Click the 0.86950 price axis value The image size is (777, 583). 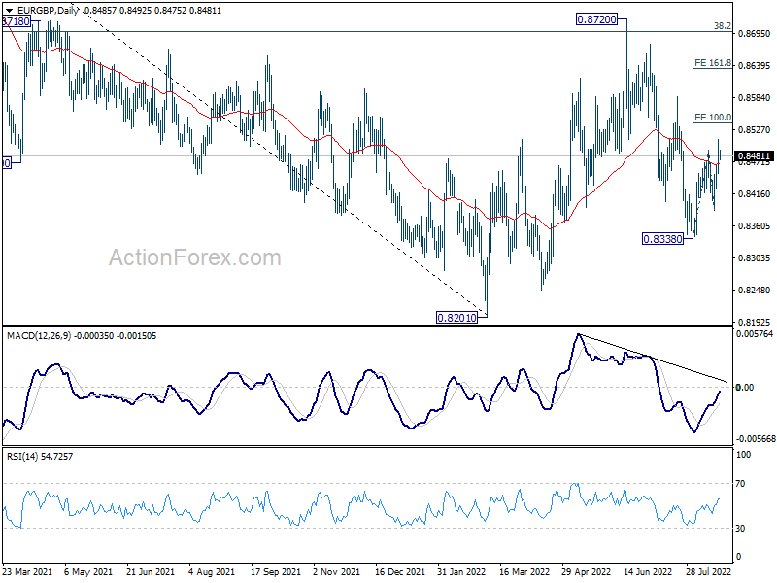(755, 34)
